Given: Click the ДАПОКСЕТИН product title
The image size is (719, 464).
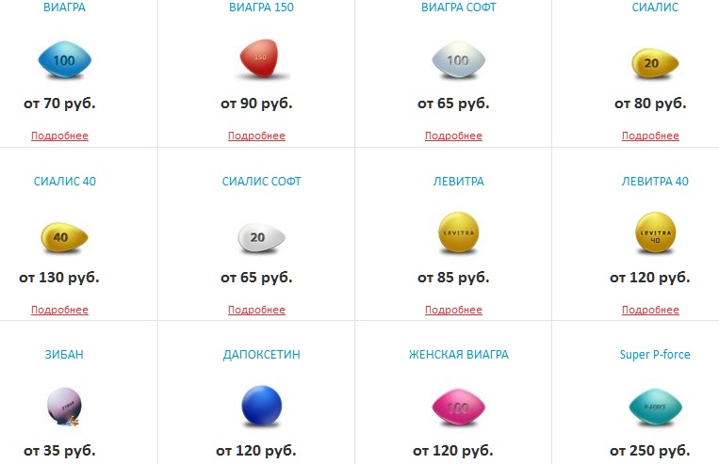Looking at the screenshot, I should pyautogui.click(x=261, y=355).
